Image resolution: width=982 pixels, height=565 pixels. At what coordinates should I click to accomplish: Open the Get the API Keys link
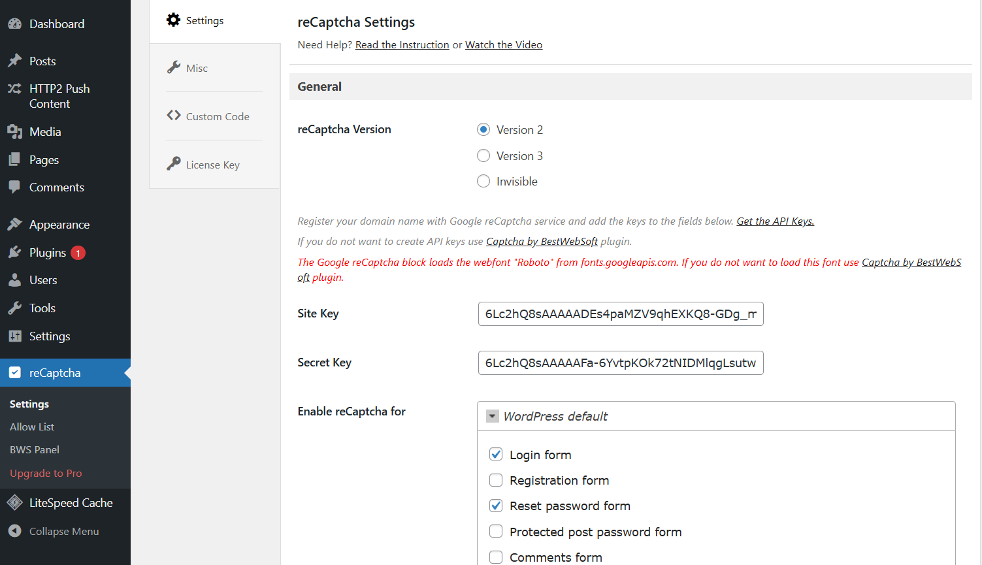[x=774, y=221]
